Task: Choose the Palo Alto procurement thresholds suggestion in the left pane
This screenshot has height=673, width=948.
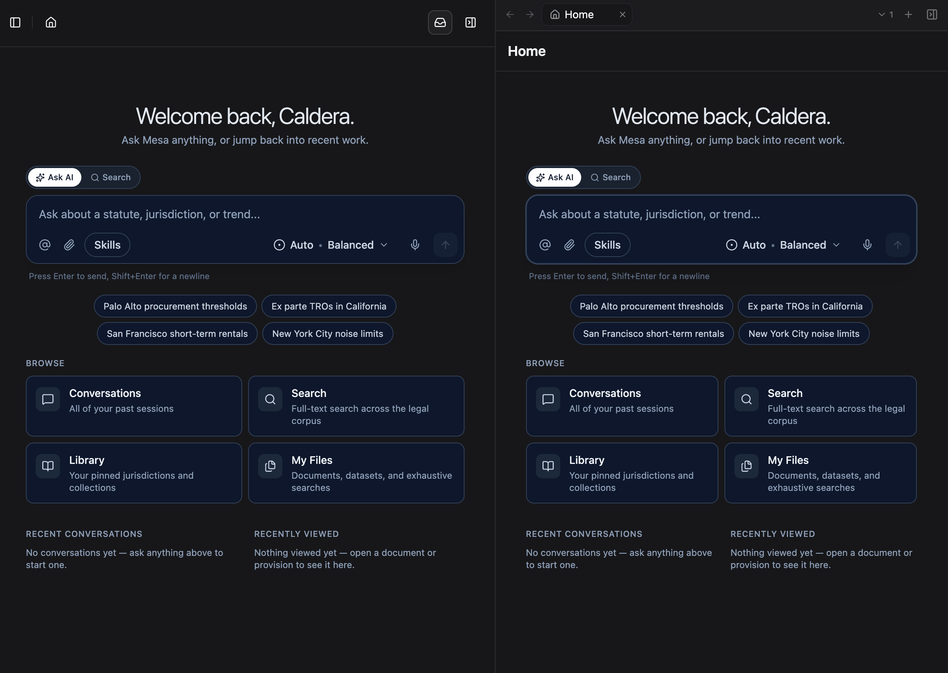Action: 175,306
